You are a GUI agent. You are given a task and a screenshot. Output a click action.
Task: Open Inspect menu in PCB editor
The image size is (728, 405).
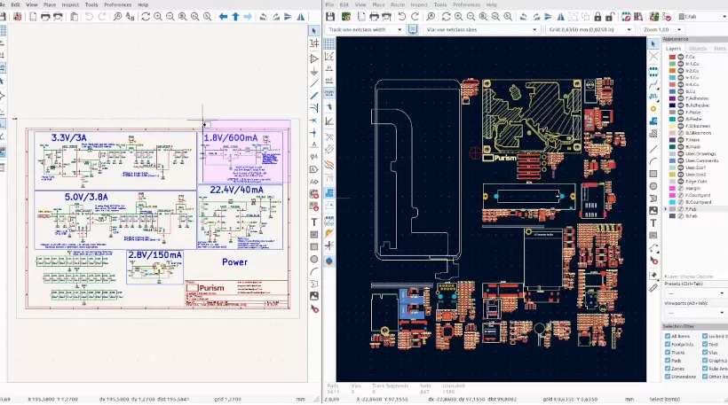click(x=419, y=4)
